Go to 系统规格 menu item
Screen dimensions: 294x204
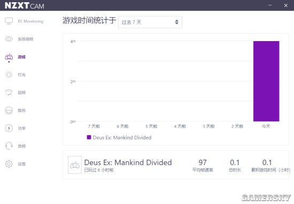coord(26,39)
